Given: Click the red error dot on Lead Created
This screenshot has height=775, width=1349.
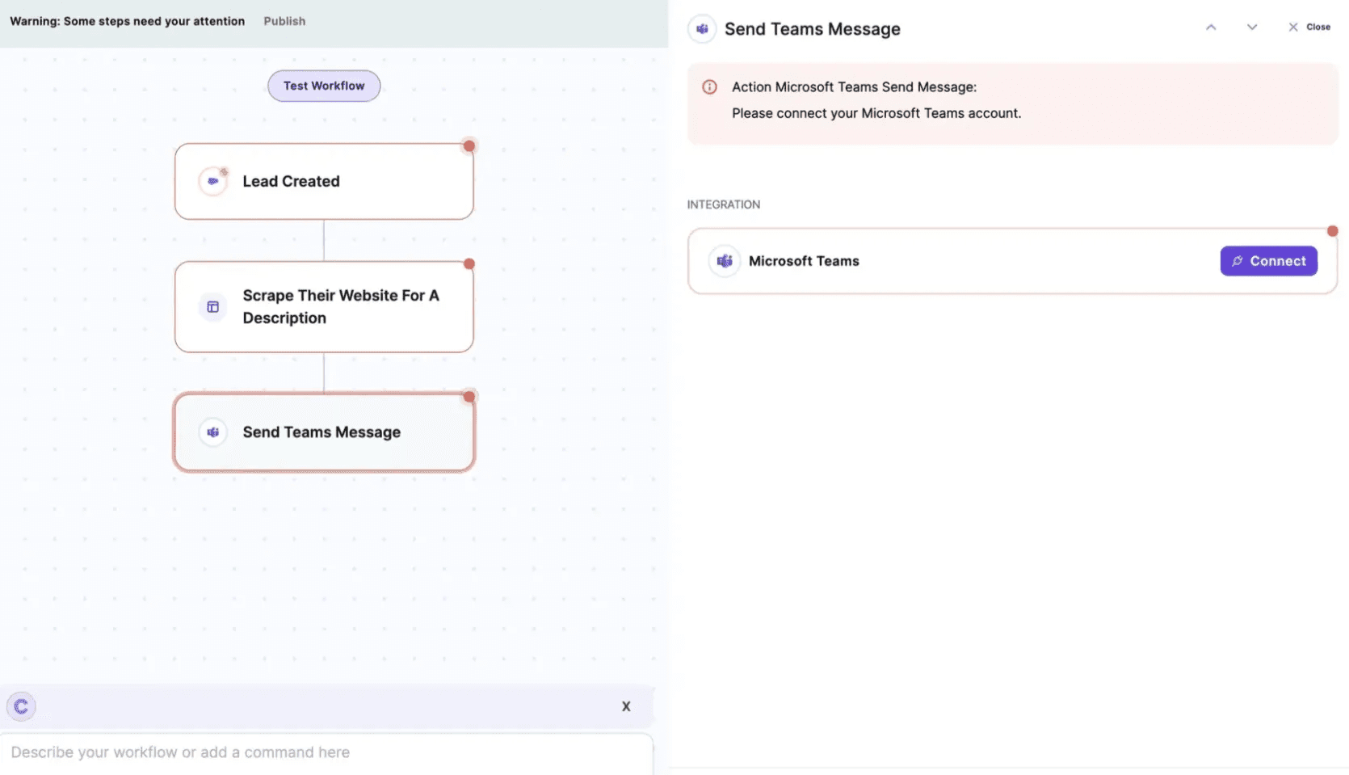Looking at the screenshot, I should click(x=469, y=146).
